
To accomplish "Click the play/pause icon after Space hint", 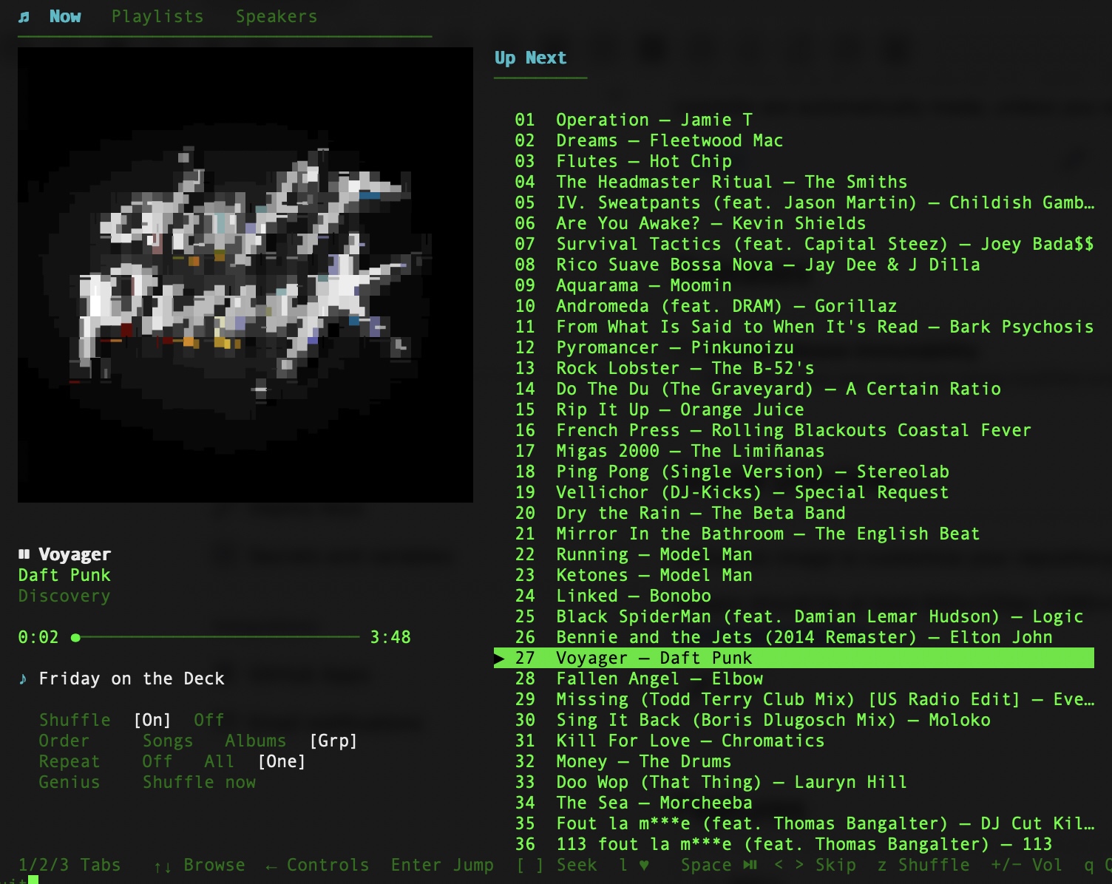I will pyautogui.click(x=750, y=865).
